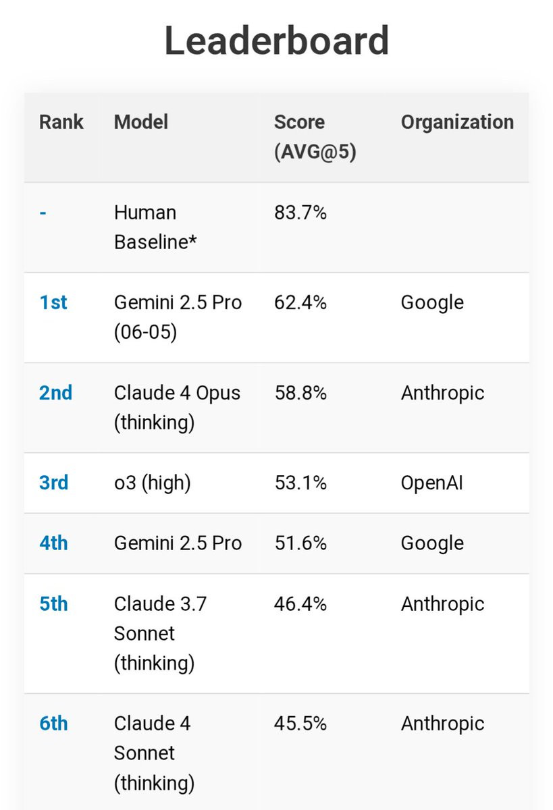Click the 62.4% score cell
Viewport: 553px width, 810px height.
point(300,302)
